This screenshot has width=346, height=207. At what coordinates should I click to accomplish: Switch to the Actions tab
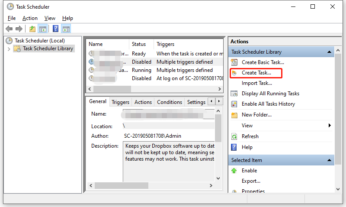pos(143,102)
